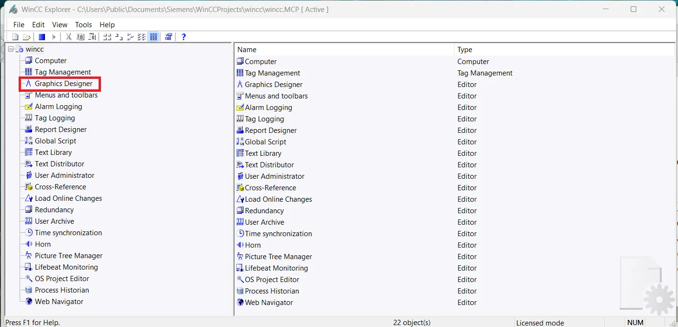Switch to Large Icons view in toolbar

(107, 37)
